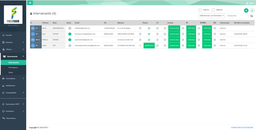Select Formateurs in the sidebar submenu

pyautogui.click(x=13, y=68)
